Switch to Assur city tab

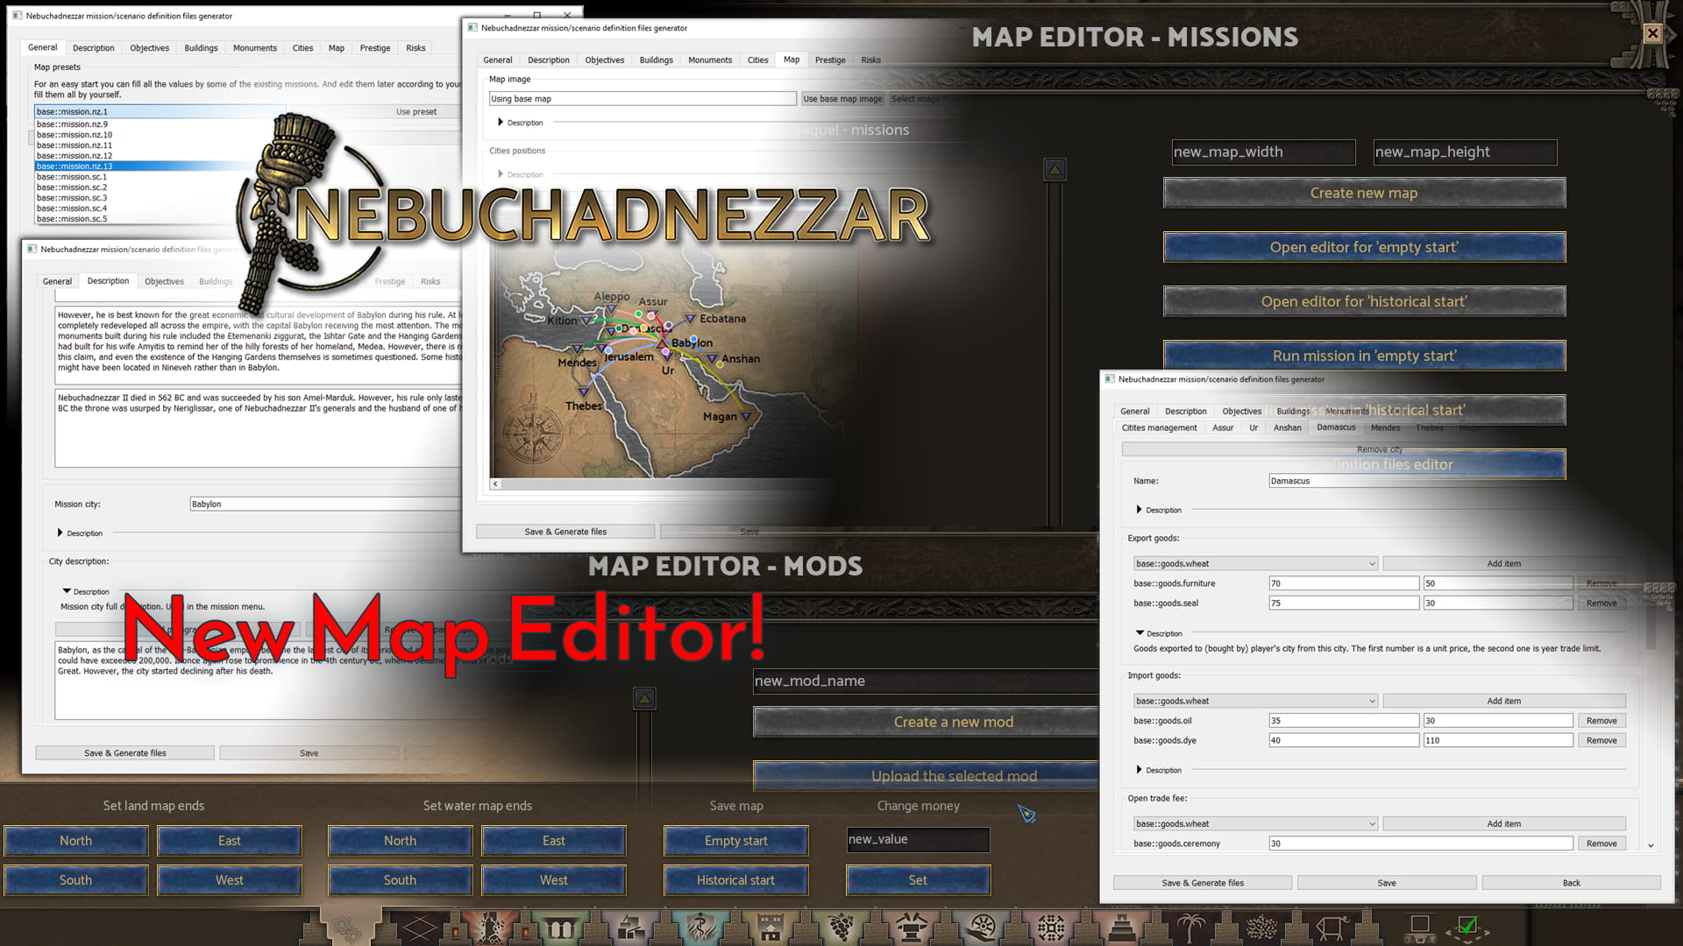click(x=1223, y=427)
